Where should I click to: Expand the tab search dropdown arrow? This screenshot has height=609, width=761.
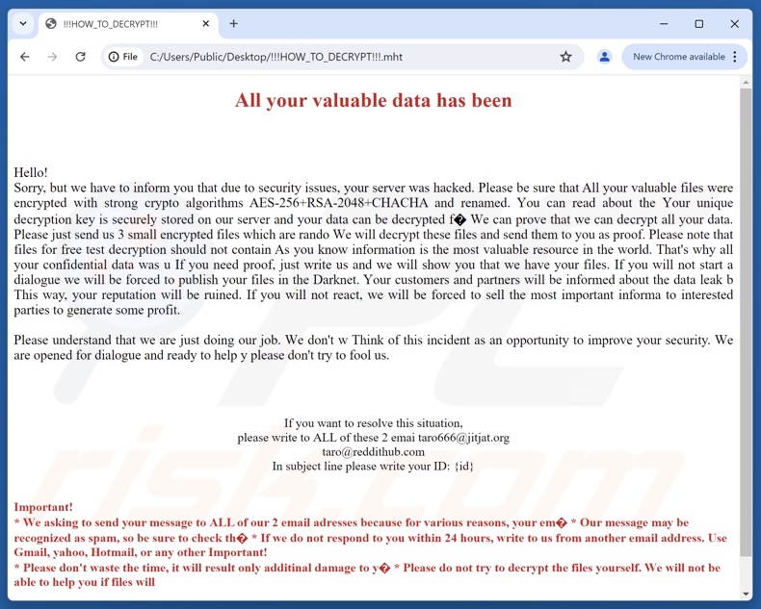tap(23, 23)
